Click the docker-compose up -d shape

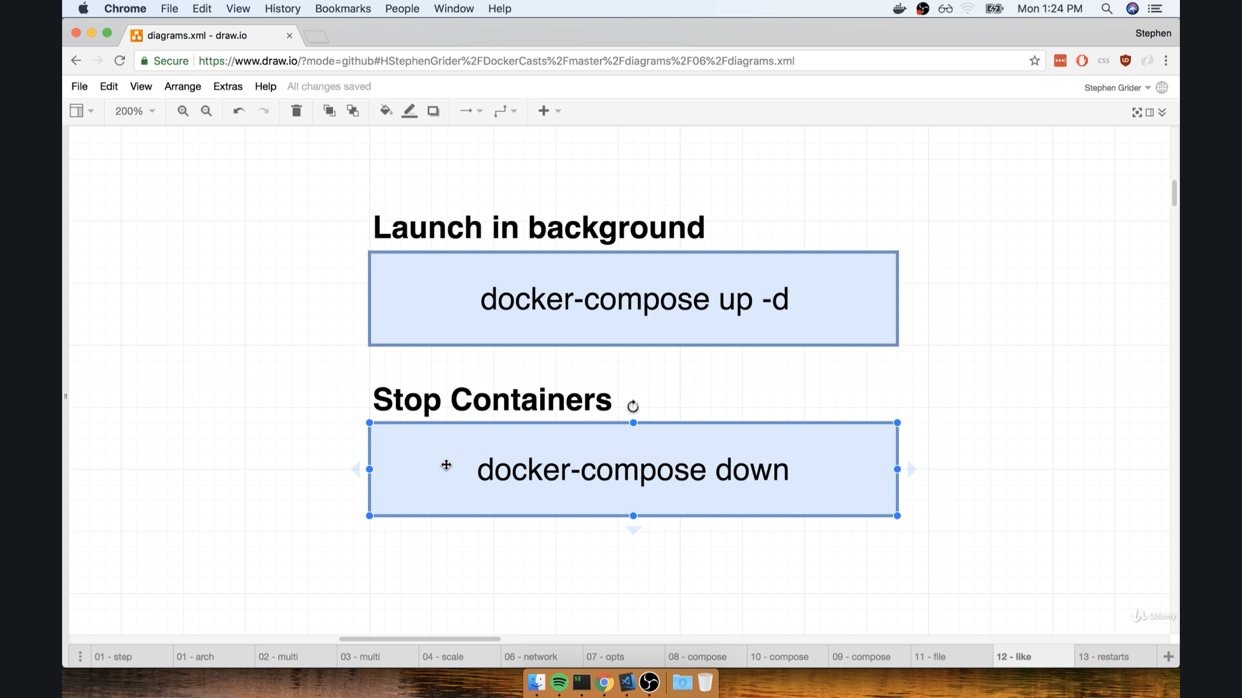point(633,299)
